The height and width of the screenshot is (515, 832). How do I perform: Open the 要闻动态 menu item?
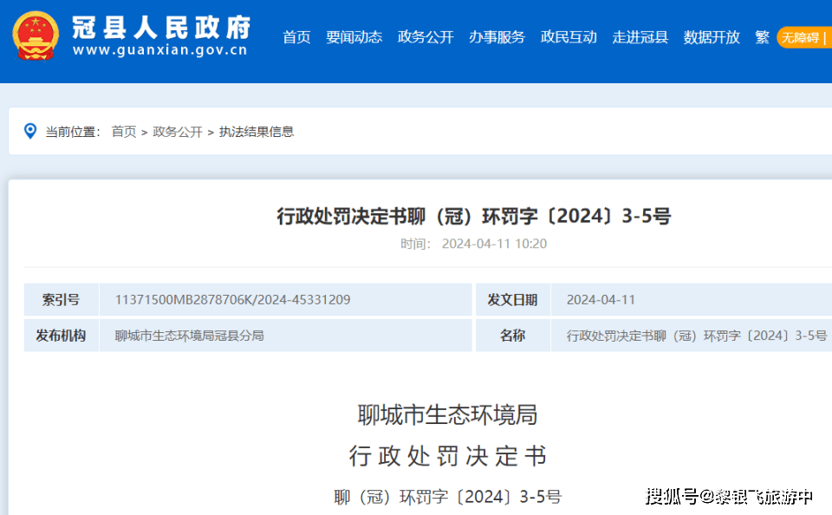click(354, 37)
